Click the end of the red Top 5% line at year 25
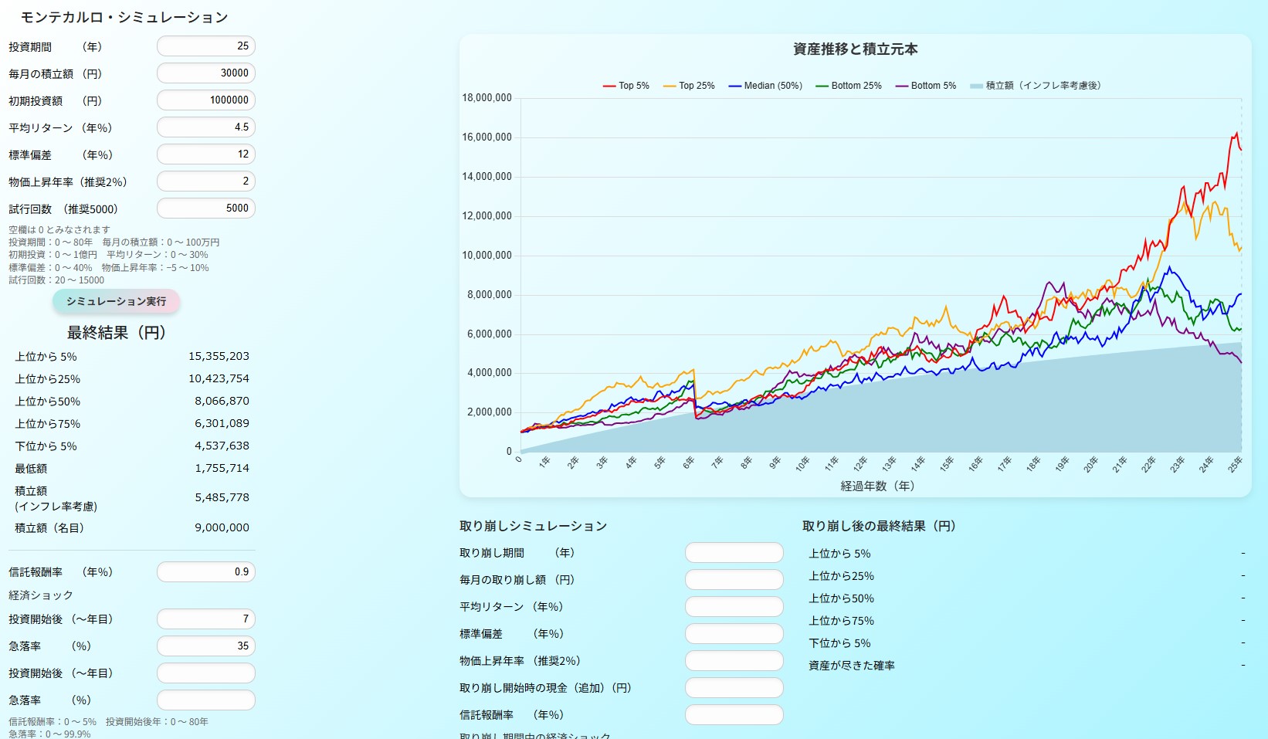This screenshot has height=739, width=1268. [1241, 149]
